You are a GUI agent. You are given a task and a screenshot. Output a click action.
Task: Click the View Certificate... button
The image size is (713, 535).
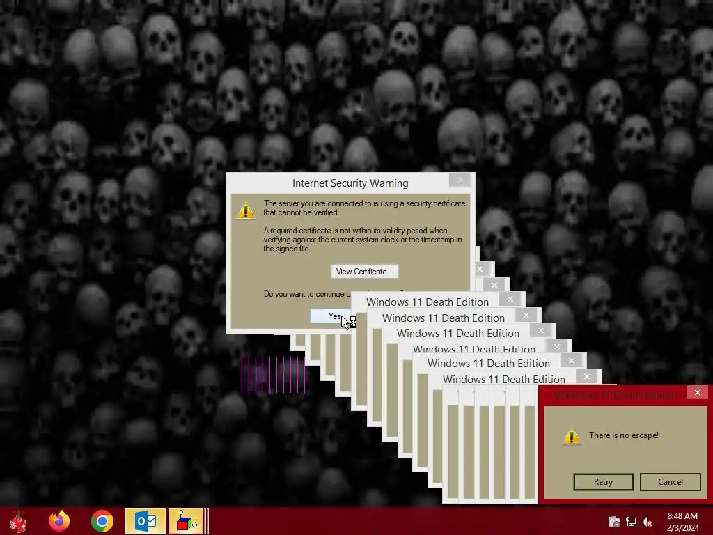[365, 272]
